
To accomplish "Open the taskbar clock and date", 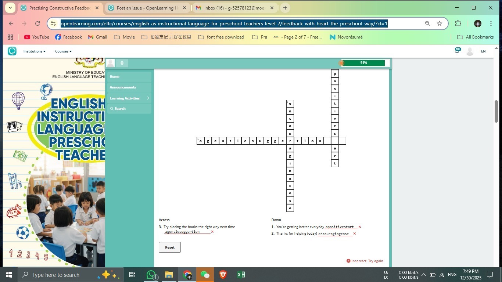I will point(471,275).
